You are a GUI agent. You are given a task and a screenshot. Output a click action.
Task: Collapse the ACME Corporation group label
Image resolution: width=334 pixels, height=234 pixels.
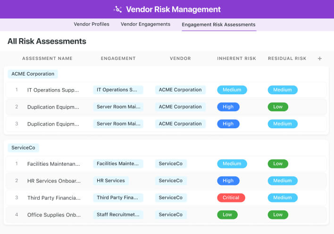point(33,74)
